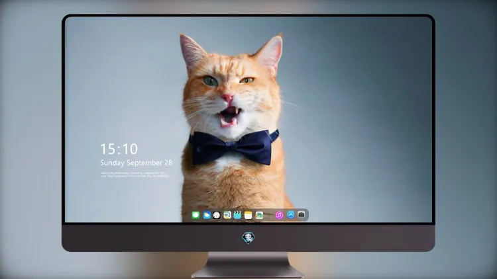Click the Sunday September 28 date text

tap(137, 163)
